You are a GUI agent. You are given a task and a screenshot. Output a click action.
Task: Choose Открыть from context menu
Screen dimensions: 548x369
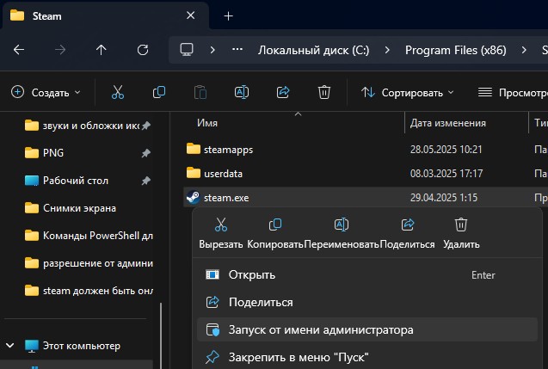(x=367, y=274)
